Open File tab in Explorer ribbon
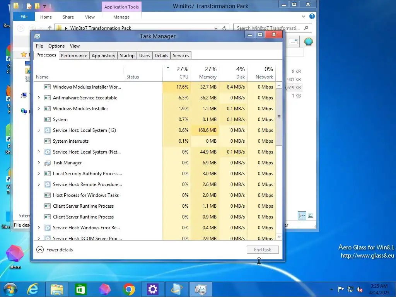Viewport: 396px width, 297px height. click(24, 17)
